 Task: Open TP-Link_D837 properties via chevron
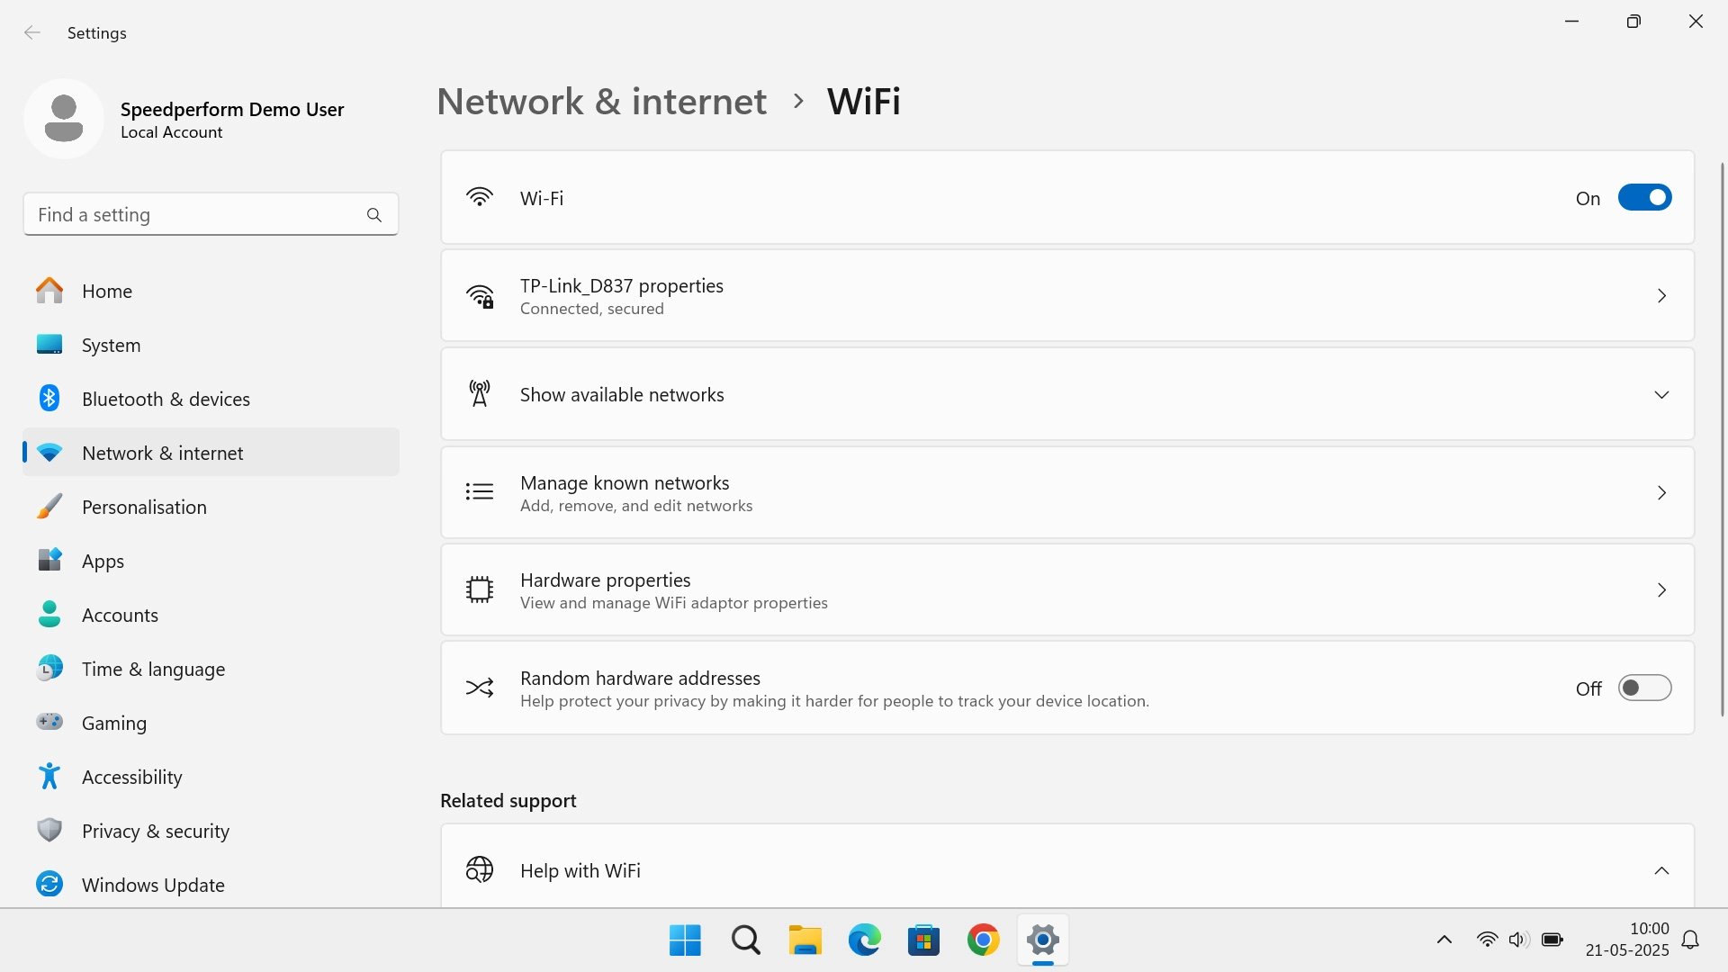1661,295
